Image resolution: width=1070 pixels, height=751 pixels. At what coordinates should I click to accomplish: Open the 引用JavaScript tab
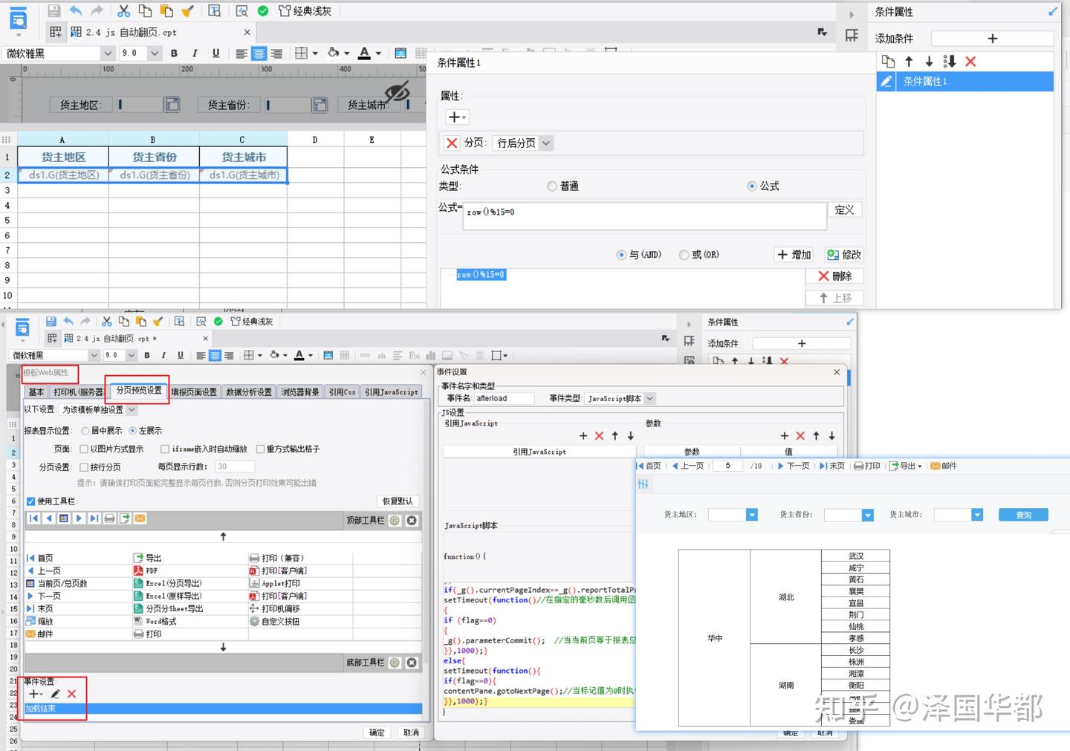392,392
